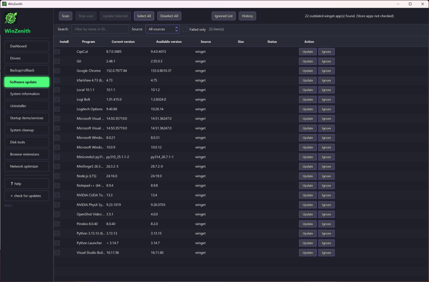Viewport: 429px width, 282px height.
Task: Ignore NVIDIA PhysX update
Action: tap(326, 205)
